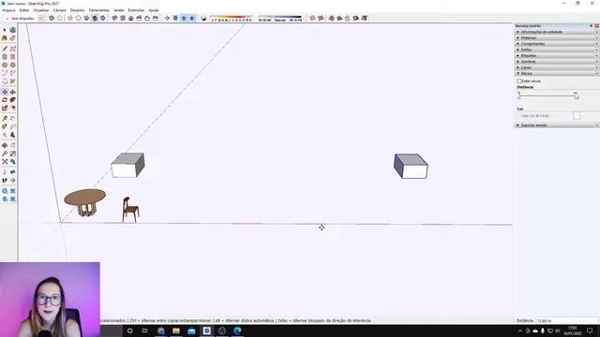
Task: Expand the Cenas panel
Action: click(x=557, y=67)
